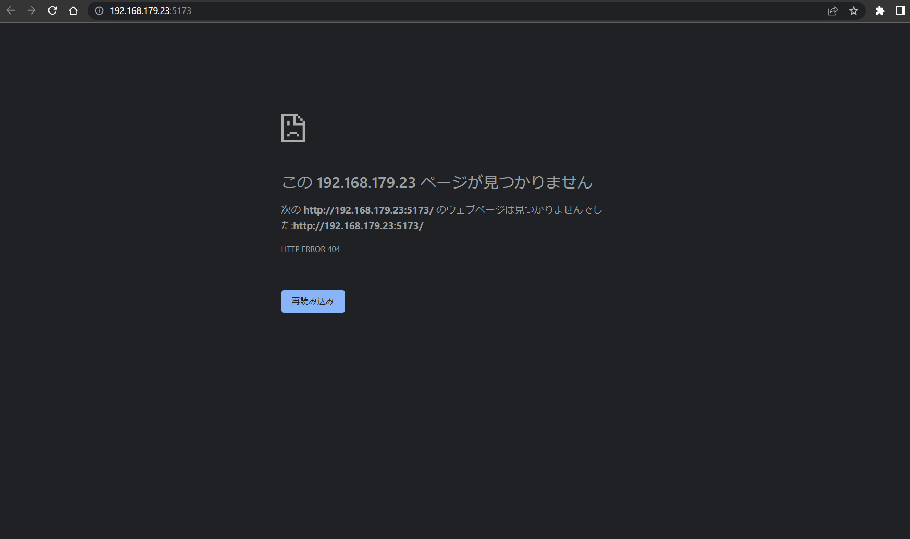Click the ページが見つかりません error heading
Image resolution: width=910 pixels, height=539 pixels.
437,182
